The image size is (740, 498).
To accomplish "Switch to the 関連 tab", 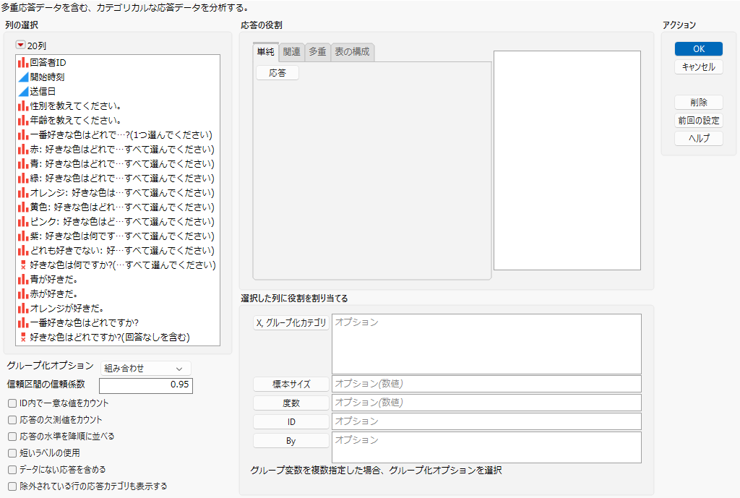I will tap(292, 52).
